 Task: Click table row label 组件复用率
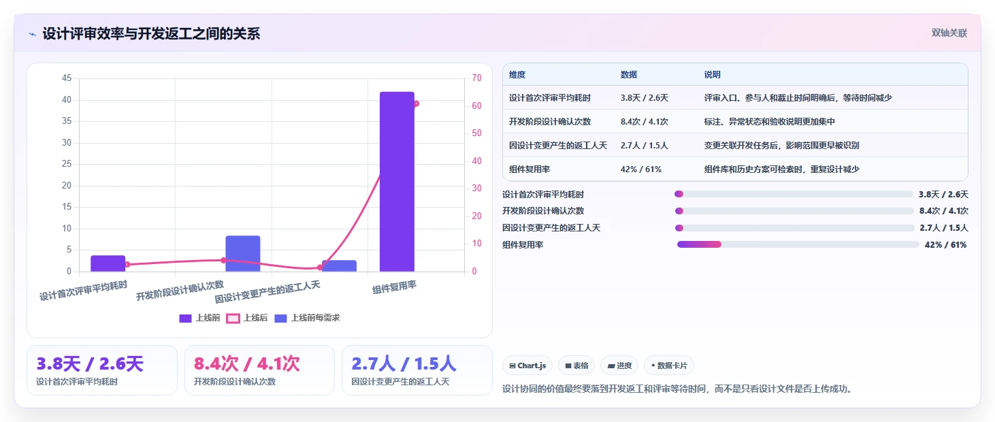coord(529,169)
